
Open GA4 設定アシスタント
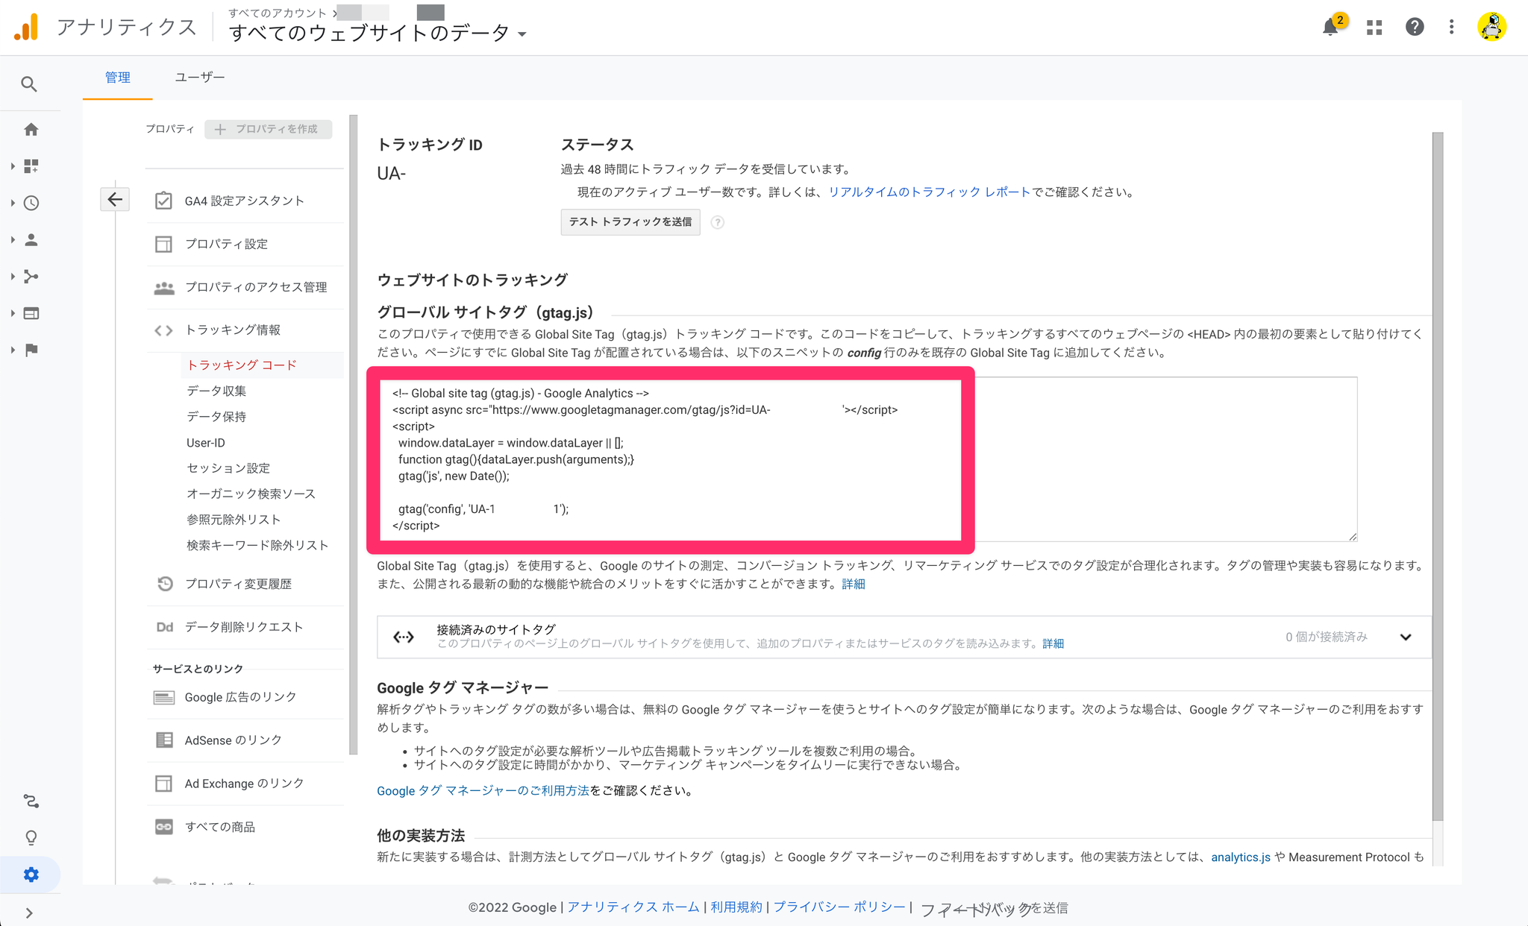[x=245, y=201]
